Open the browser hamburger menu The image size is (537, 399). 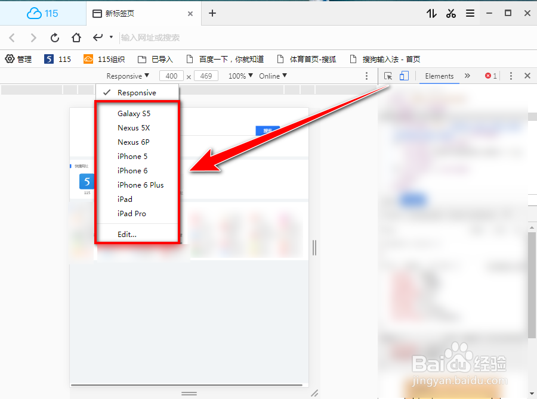coord(470,13)
